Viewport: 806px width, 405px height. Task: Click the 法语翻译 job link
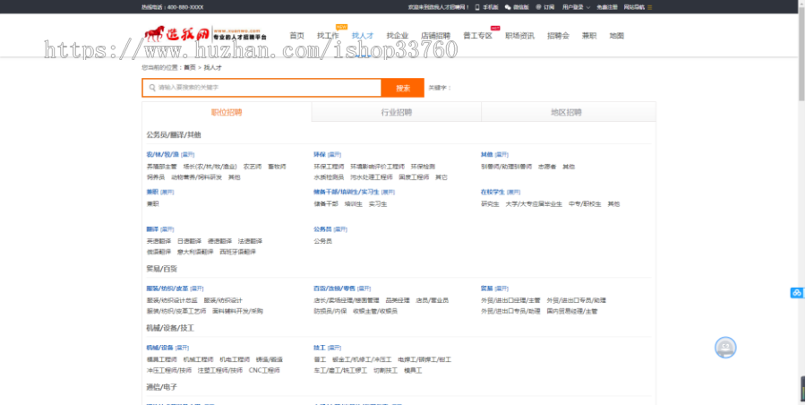(251, 241)
